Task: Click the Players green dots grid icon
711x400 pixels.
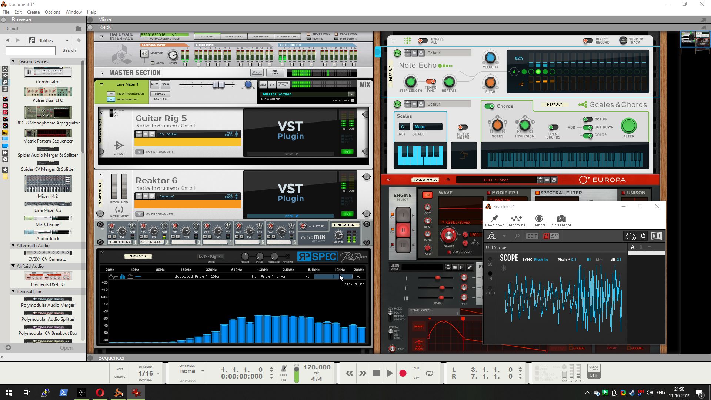Action: [x=407, y=40]
